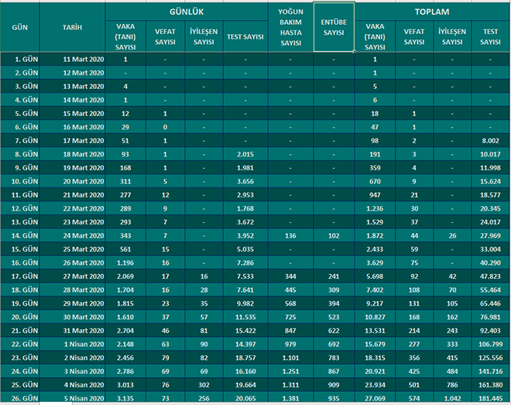The height and width of the screenshot is (405, 511).
Task: Select total deaths 168
Action: [414, 317]
